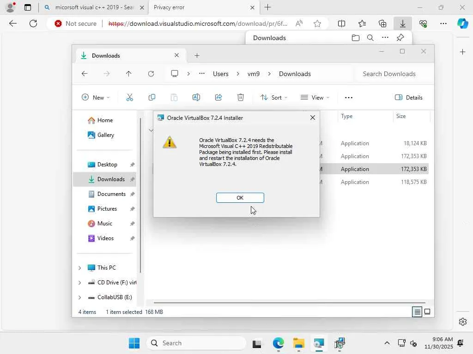Expand CollabUSB (E:) tree node

click(79, 297)
